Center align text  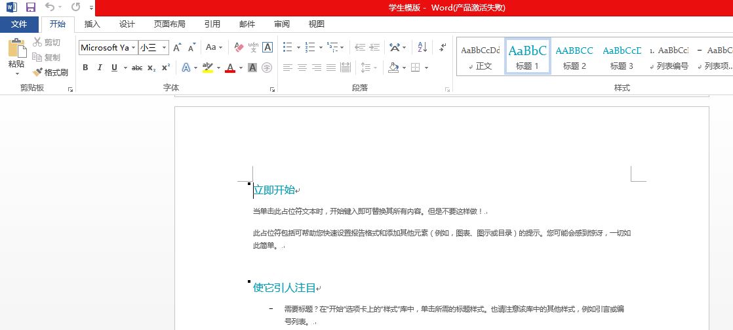point(302,68)
